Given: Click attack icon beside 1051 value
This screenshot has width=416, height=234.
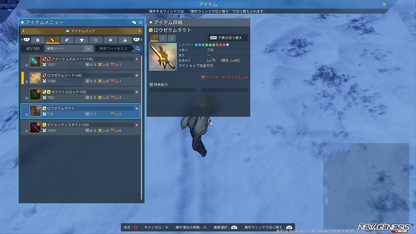Looking at the screenshot, I should coord(44,65).
